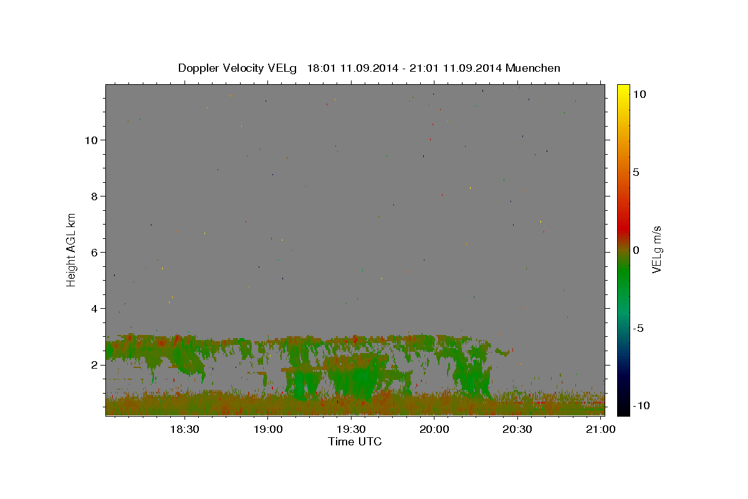The width and height of the screenshot is (748, 499).
Task: Click the 'Muenchen' location text in title
Action: tap(533, 68)
